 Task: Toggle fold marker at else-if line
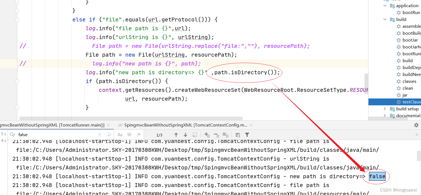coord(17,20)
